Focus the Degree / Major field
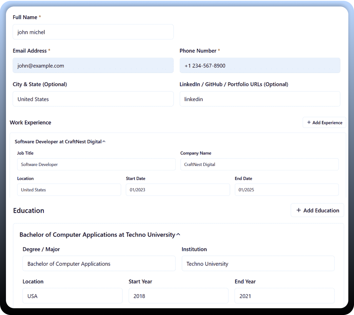354x315 pixels. point(99,264)
